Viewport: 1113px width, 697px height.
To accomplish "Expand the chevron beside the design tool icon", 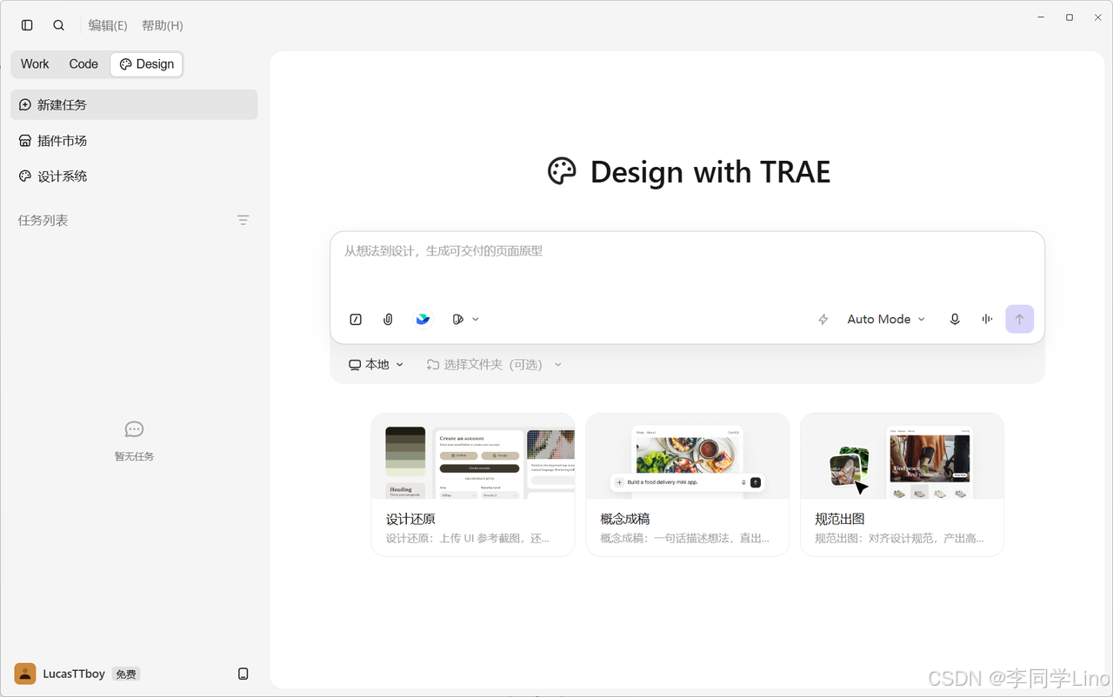I will pyautogui.click(x=476, y=319).
